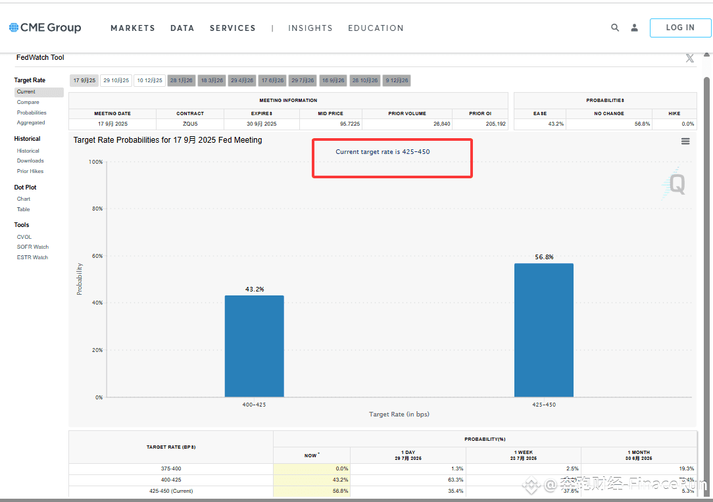Select the 17 9月25 meeting tab
Viewport: 713px width, 502px height.
click(x=84, y=80)
